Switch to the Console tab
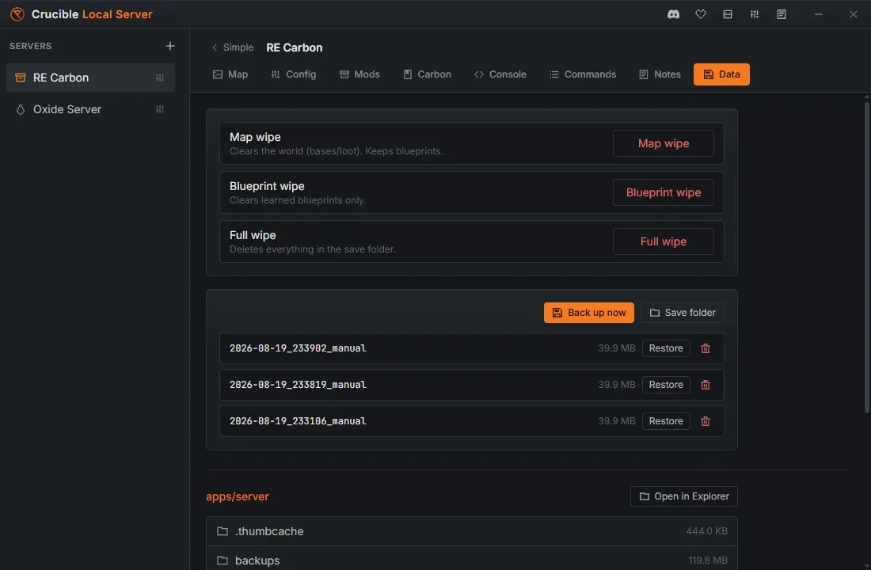Image resolution: width=871 pixels, height=570 pixels. (x=500, y=74)
